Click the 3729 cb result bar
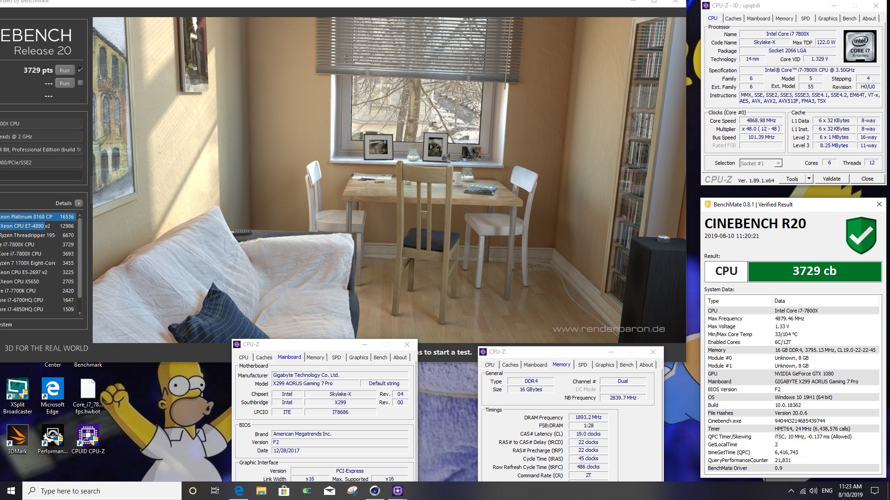This screenshot has width=890, height=500. 814,271
